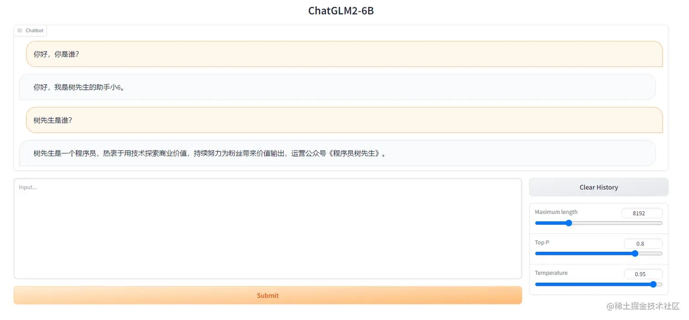Click the Temperature value box 0.95

tap(643, 274)
